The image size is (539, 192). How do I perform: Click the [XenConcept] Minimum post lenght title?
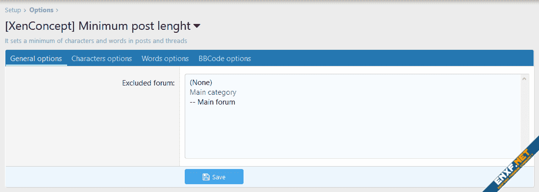[x=98, y=26]
